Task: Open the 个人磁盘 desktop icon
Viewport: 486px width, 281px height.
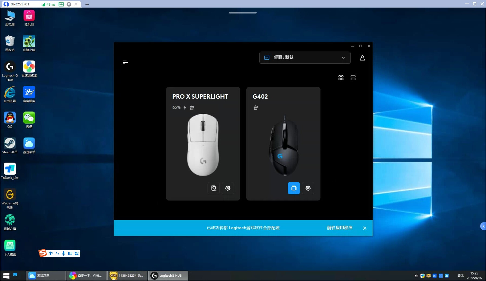Action: coord(10,247)
